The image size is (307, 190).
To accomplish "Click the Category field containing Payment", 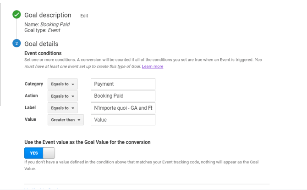I will click(x=123, y=84).
